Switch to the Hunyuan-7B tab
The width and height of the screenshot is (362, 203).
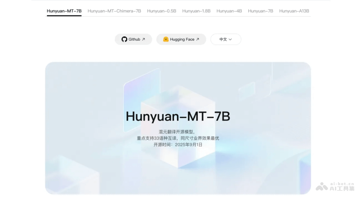click(260, 11)
